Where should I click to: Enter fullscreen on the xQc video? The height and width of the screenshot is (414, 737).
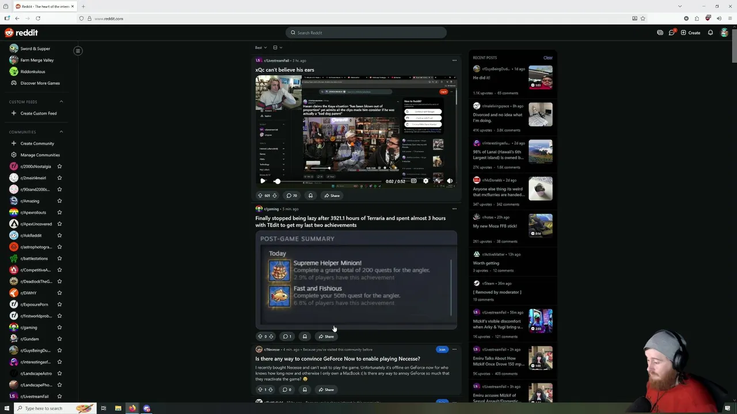tap(438, 181)
